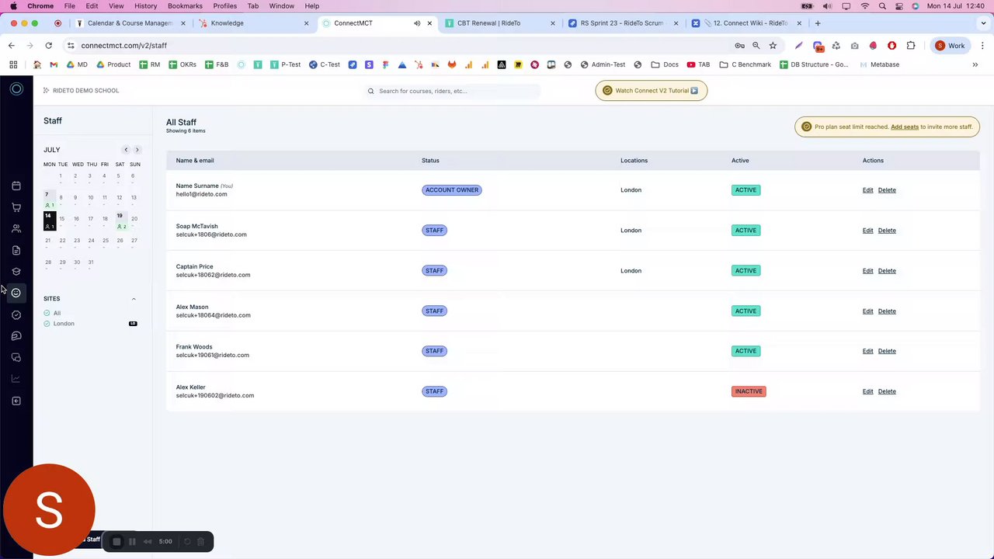Select July 7 in the calendar
Viewport: 994px width, 559px height.
click(x=48, y=199)
